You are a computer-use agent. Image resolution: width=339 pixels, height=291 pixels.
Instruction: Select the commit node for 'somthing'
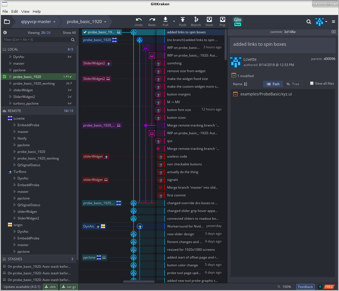[x=158, y=63]
